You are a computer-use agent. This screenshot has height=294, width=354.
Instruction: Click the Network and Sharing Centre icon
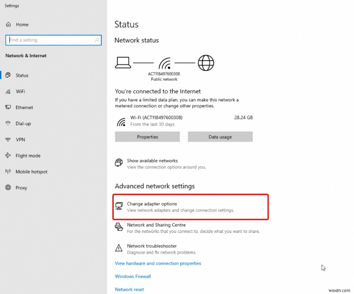tap(119, 227)
